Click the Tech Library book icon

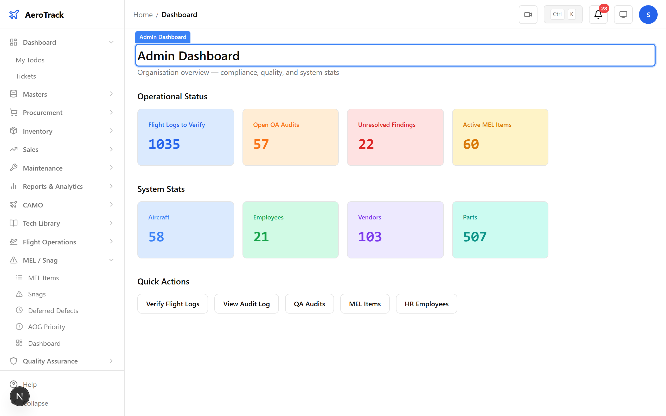(14, 223)
